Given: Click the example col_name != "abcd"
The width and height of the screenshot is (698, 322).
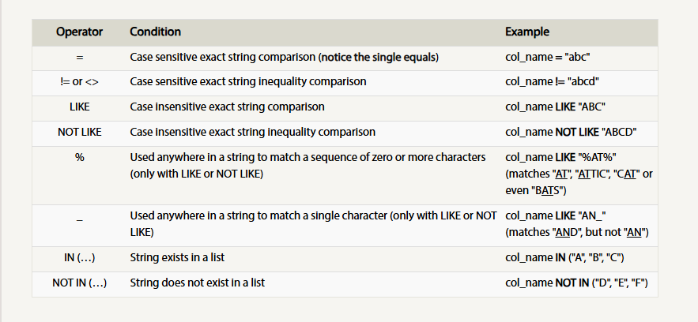Looking at the screenshot, I should click(552, 82).
